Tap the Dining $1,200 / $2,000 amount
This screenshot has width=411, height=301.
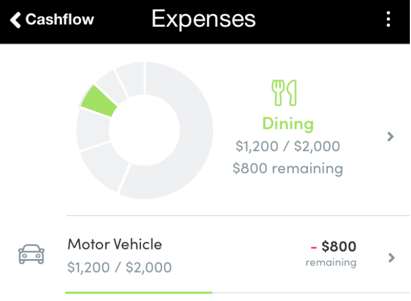(288, 147)
